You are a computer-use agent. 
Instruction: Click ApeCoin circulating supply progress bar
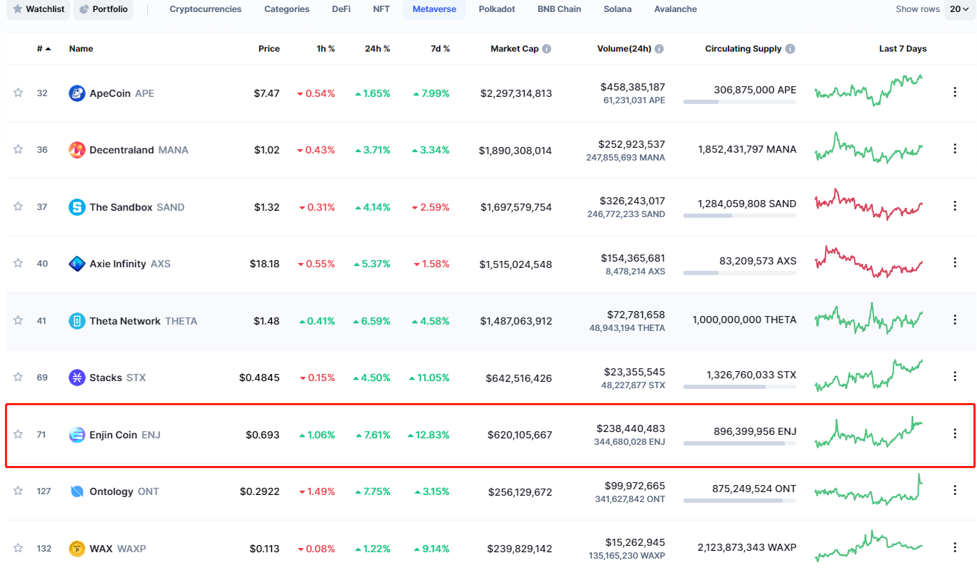[x=740, y=102]
